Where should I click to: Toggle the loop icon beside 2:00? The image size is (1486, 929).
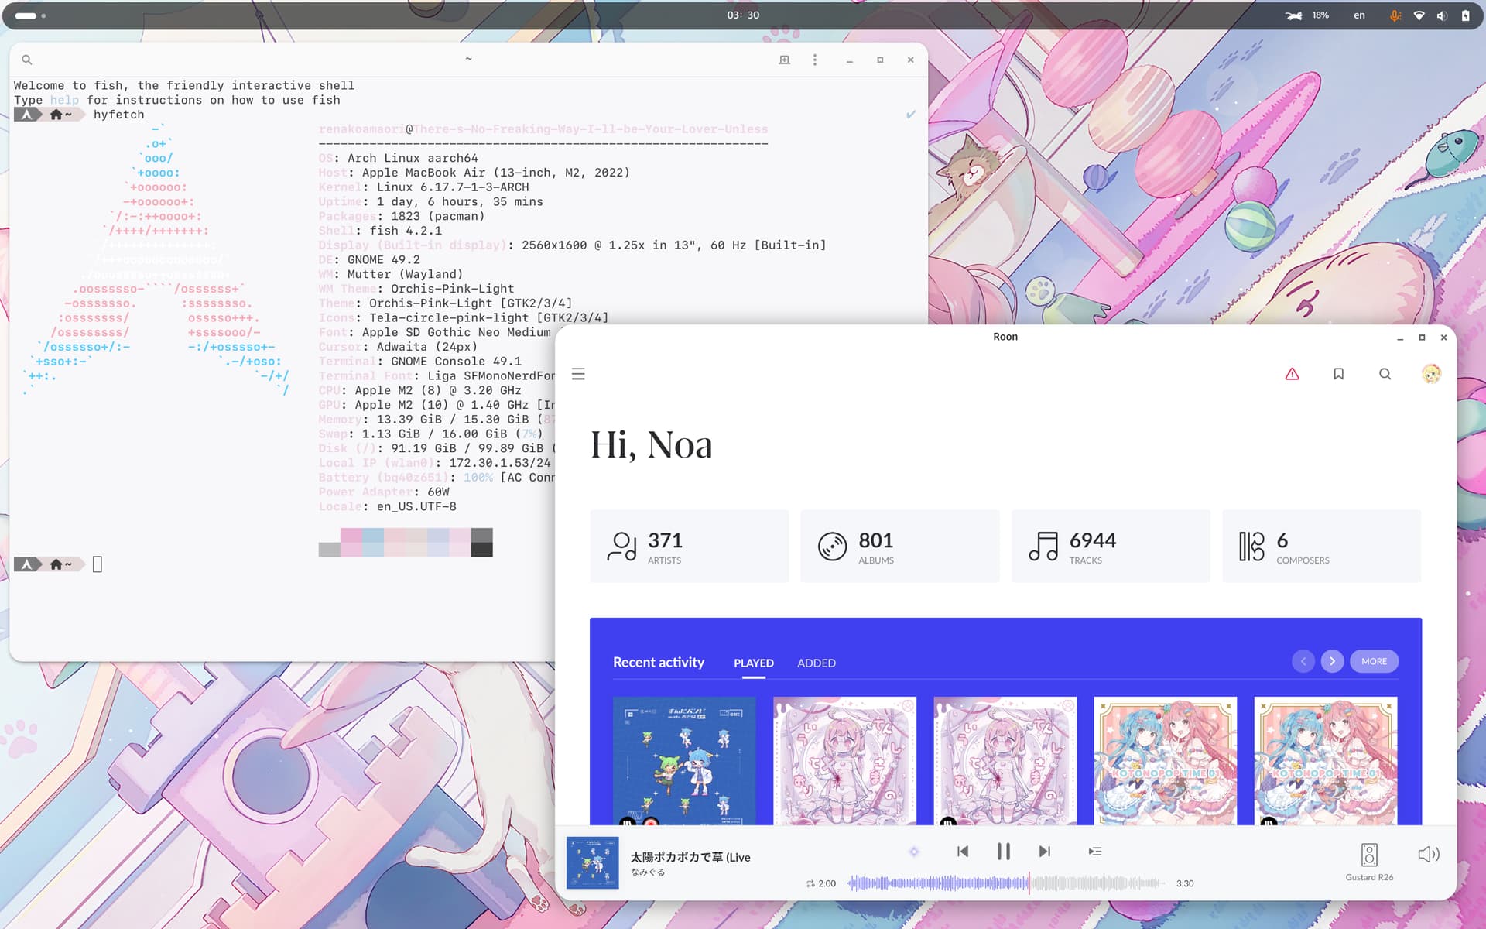[810, 883]
